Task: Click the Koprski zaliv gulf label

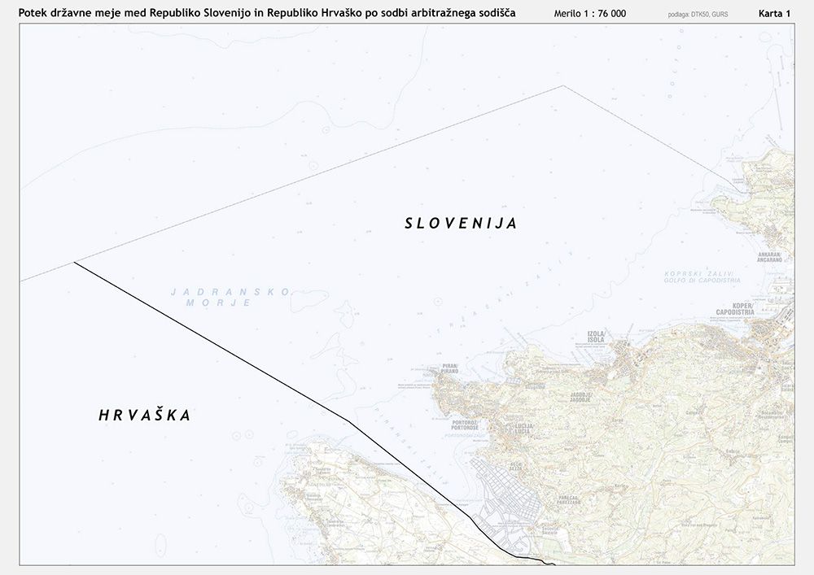Action: coord(700,277)
